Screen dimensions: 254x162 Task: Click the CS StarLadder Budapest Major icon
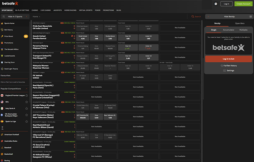coord(2,115)
